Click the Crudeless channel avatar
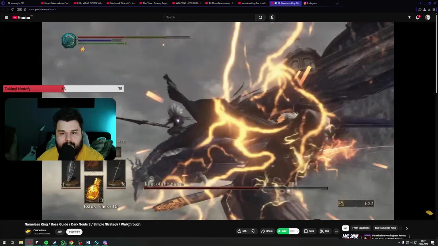 (28, 232)
